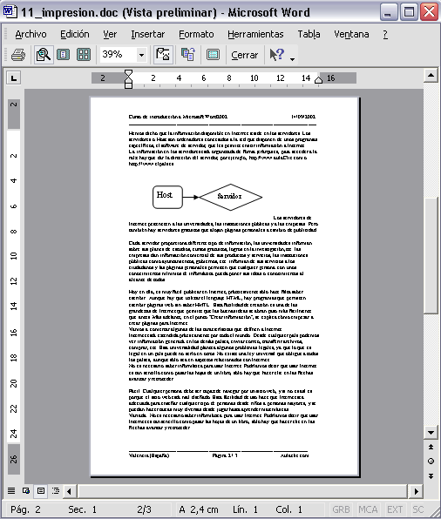Click the vertical ruler at mark 12

(x=13, y=281)
